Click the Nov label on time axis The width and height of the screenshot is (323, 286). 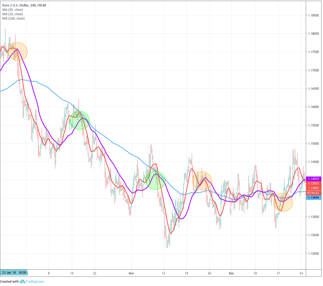(x=131, y=273)
